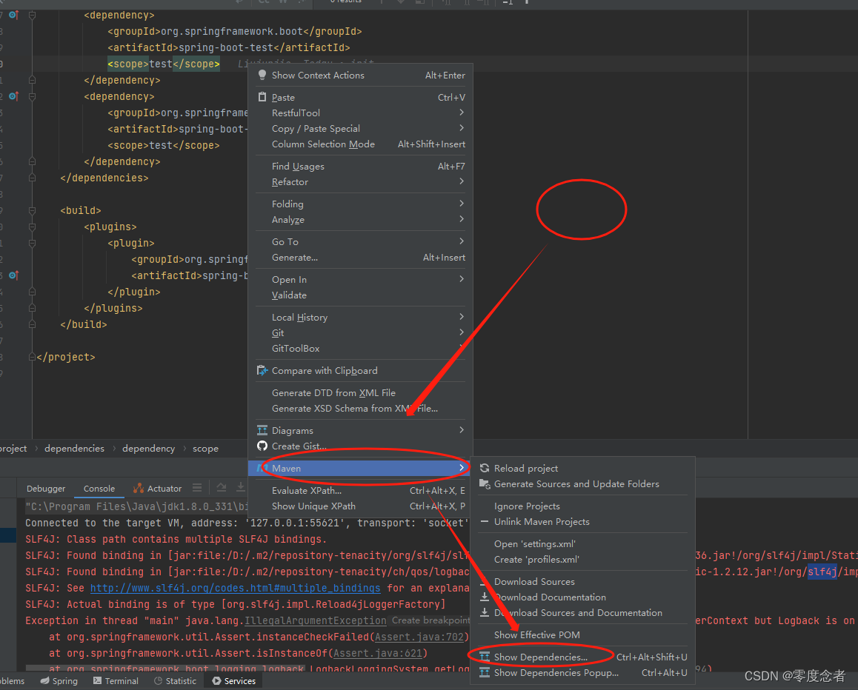This screenshot has width=858, height=690.
Task: Expand the RestfulTool submenu arrow
Action: pos(462,112)
